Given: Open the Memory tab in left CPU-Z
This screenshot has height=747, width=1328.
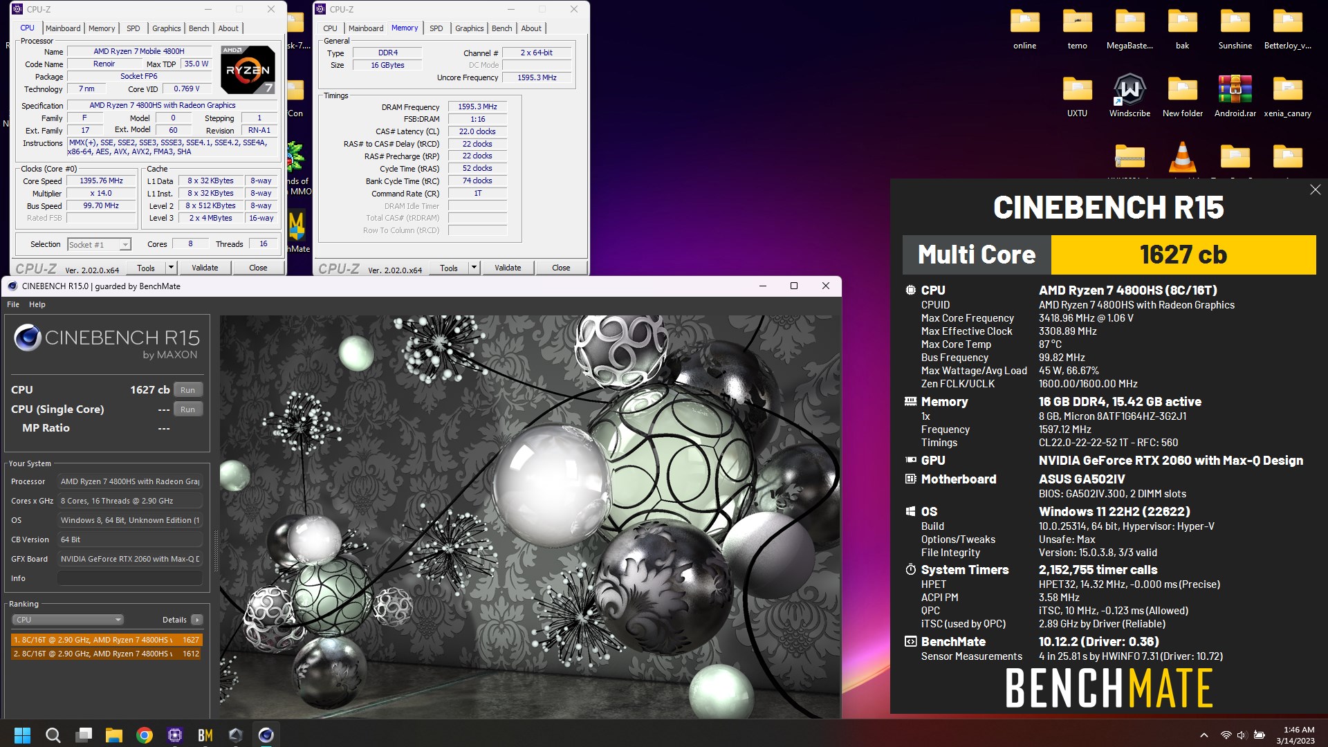Looking at the screenshot, I should point(102,28).
